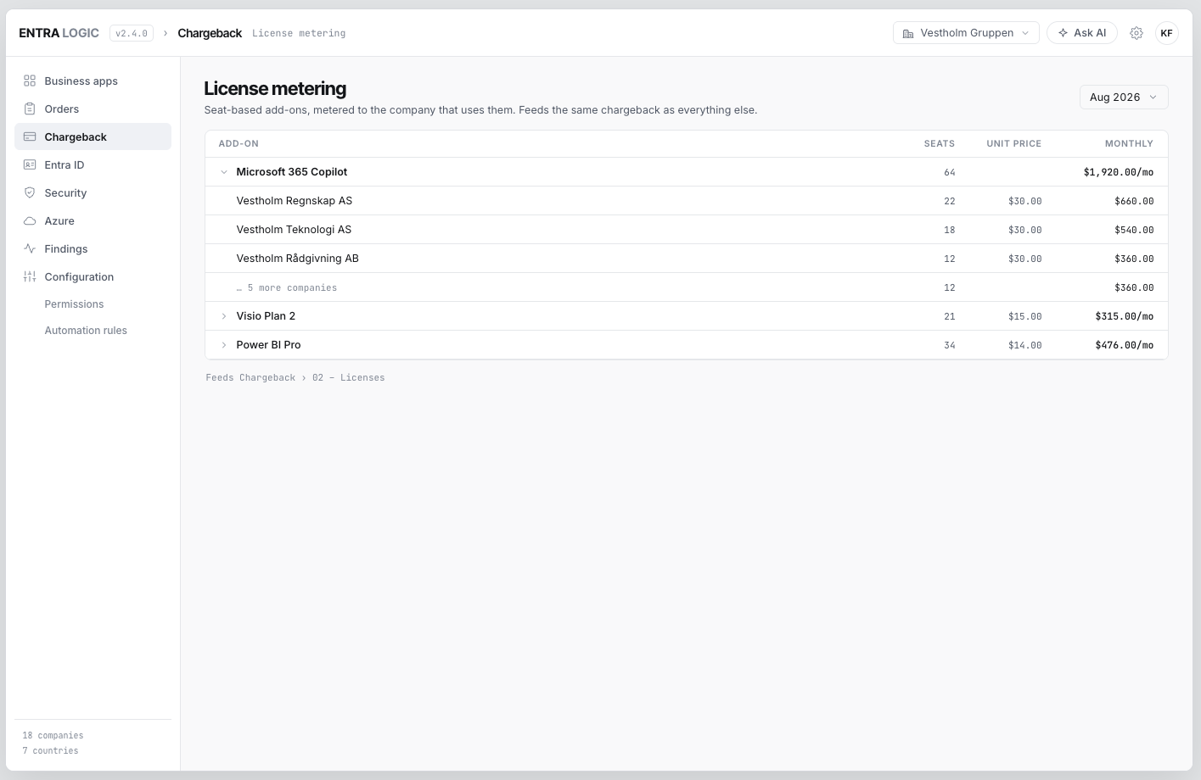Click the $15.00 unit price

coord(1025,316)
